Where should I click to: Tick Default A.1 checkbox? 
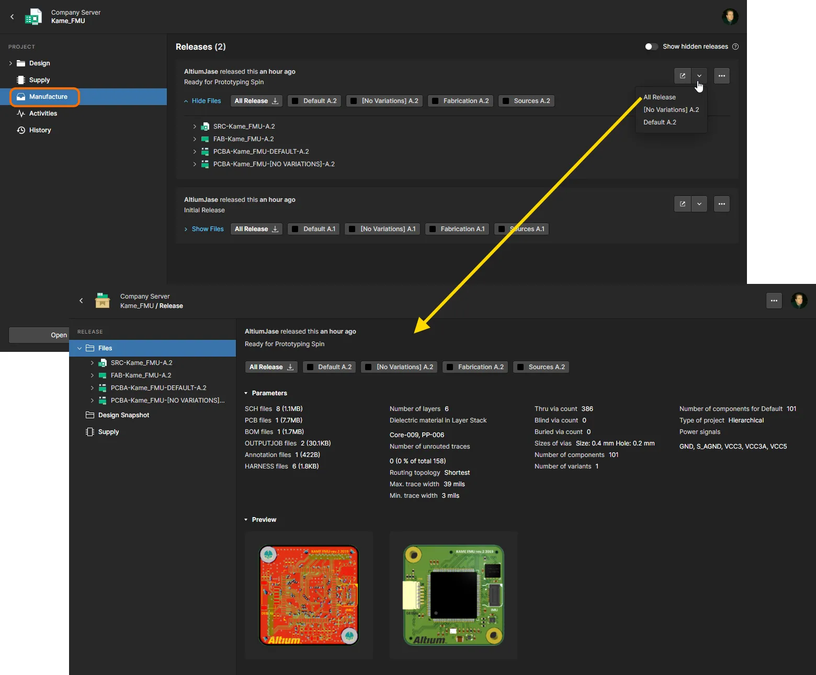296,229
